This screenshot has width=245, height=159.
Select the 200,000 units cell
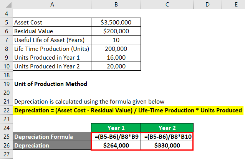tap(116, 49)
